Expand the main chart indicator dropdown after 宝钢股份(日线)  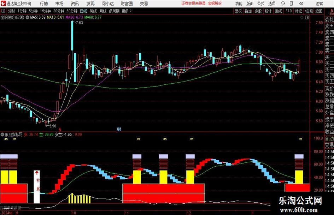[x=27, y=17]
